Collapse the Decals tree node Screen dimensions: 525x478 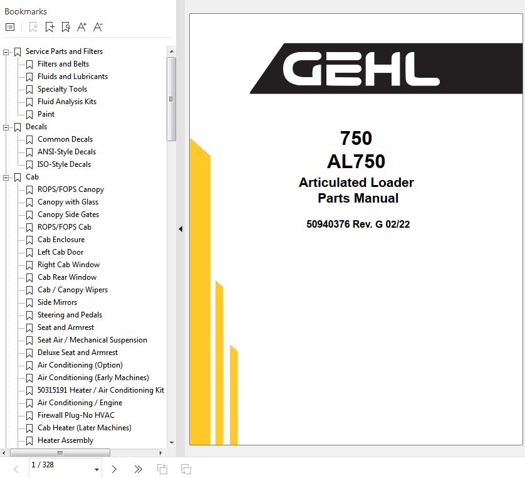pos(6,127)
